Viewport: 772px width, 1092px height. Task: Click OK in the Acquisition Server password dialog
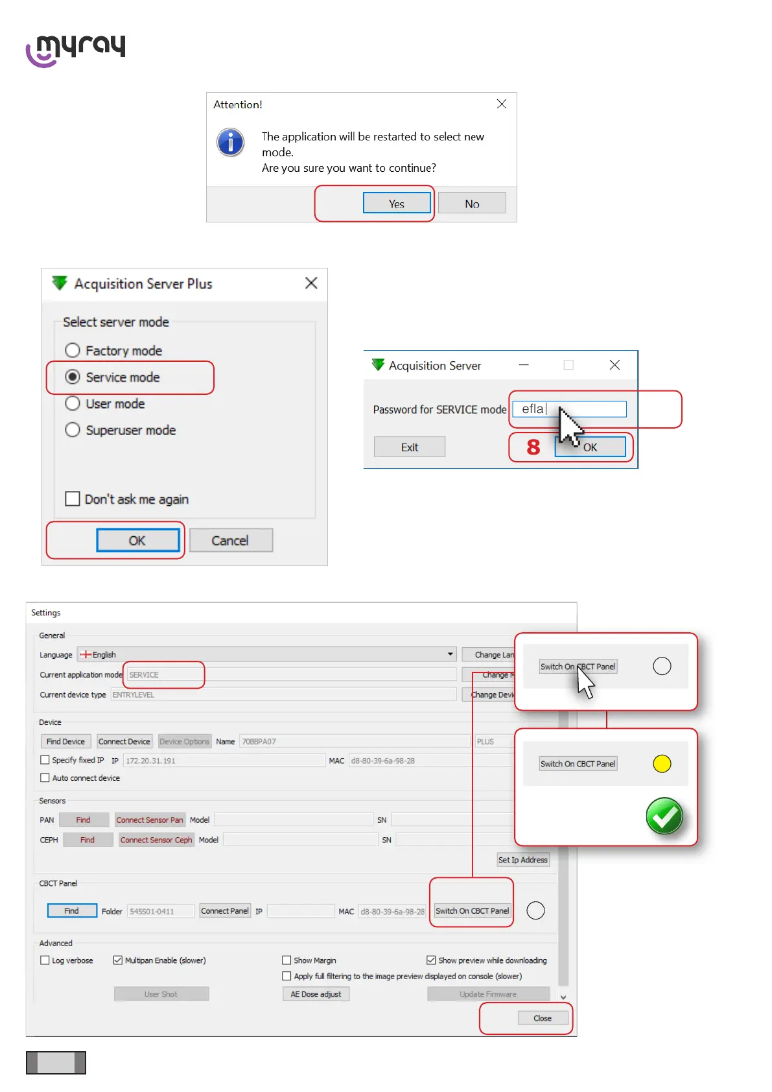coord(590,447)
